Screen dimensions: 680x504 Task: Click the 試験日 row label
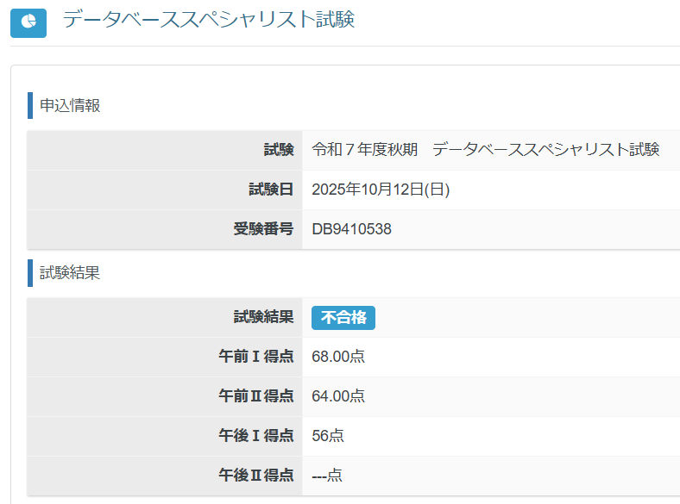271,190
